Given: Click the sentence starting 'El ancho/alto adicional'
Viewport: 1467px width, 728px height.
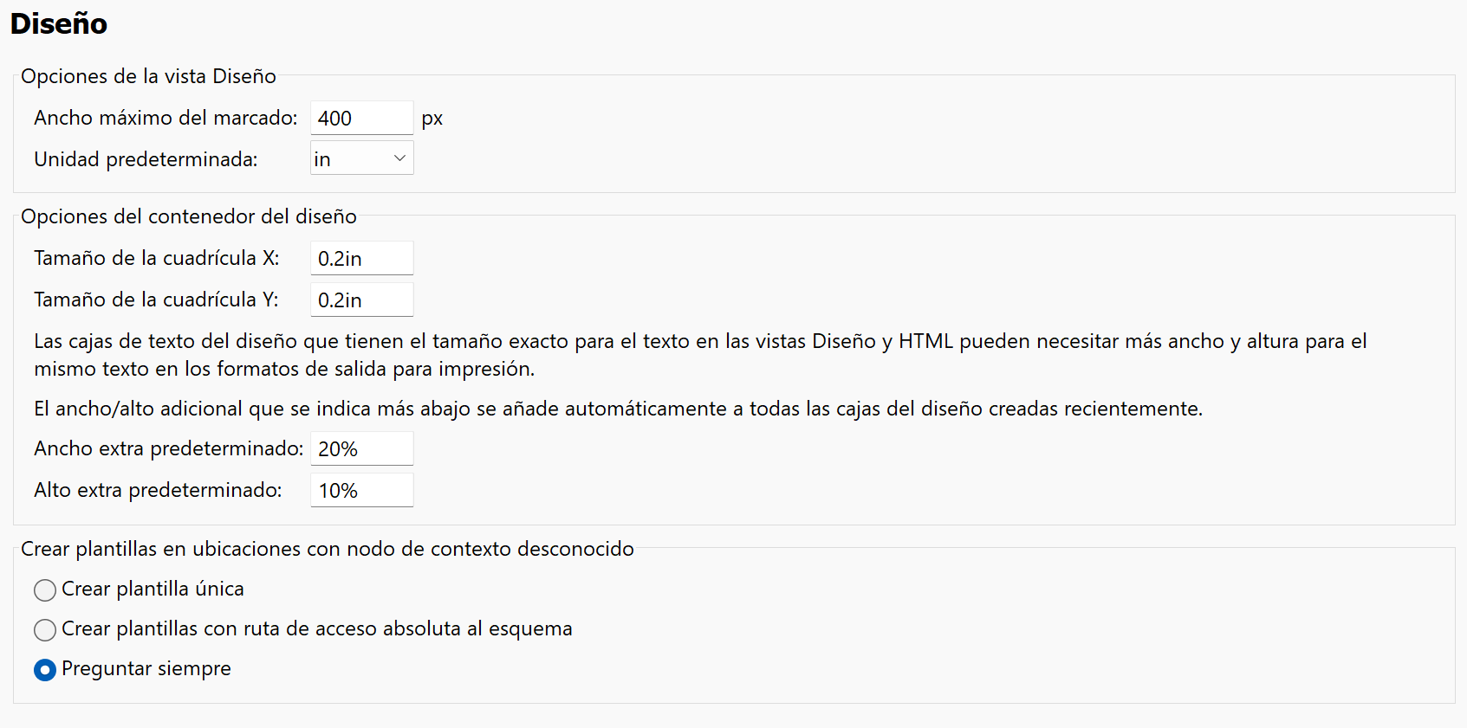Looking at the screenshot, I should pos(619,409).
